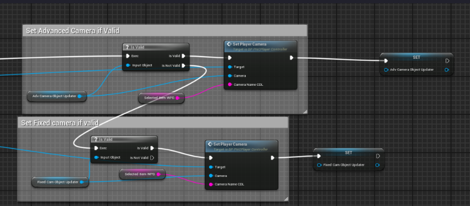The height and width of the screenshot is (206, 470).
Task: Click the Target pin on the top Set Player Camera node
Action: 230,67
